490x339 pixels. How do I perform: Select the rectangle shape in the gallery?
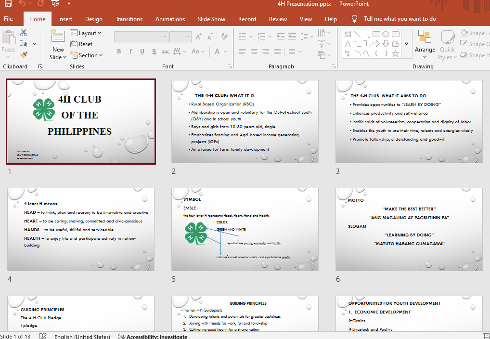pyautogui.click(x=376, y=34)
